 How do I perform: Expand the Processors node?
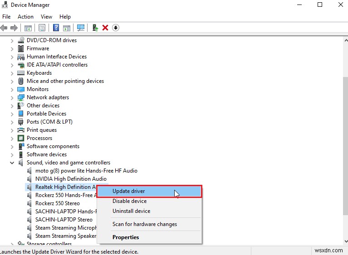(12, 139)
